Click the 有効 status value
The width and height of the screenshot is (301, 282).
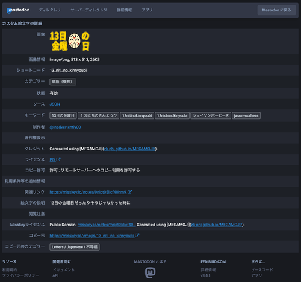click(54, 93)
